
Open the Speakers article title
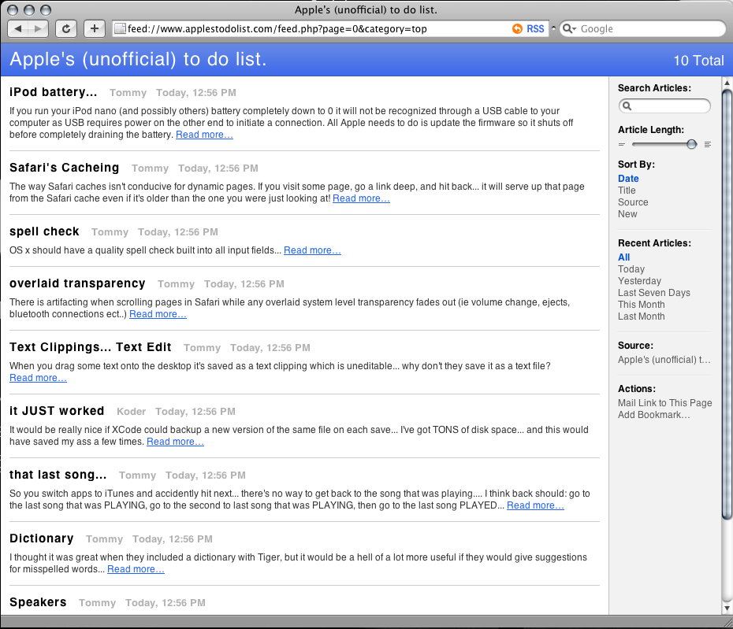tap(38, 602)
